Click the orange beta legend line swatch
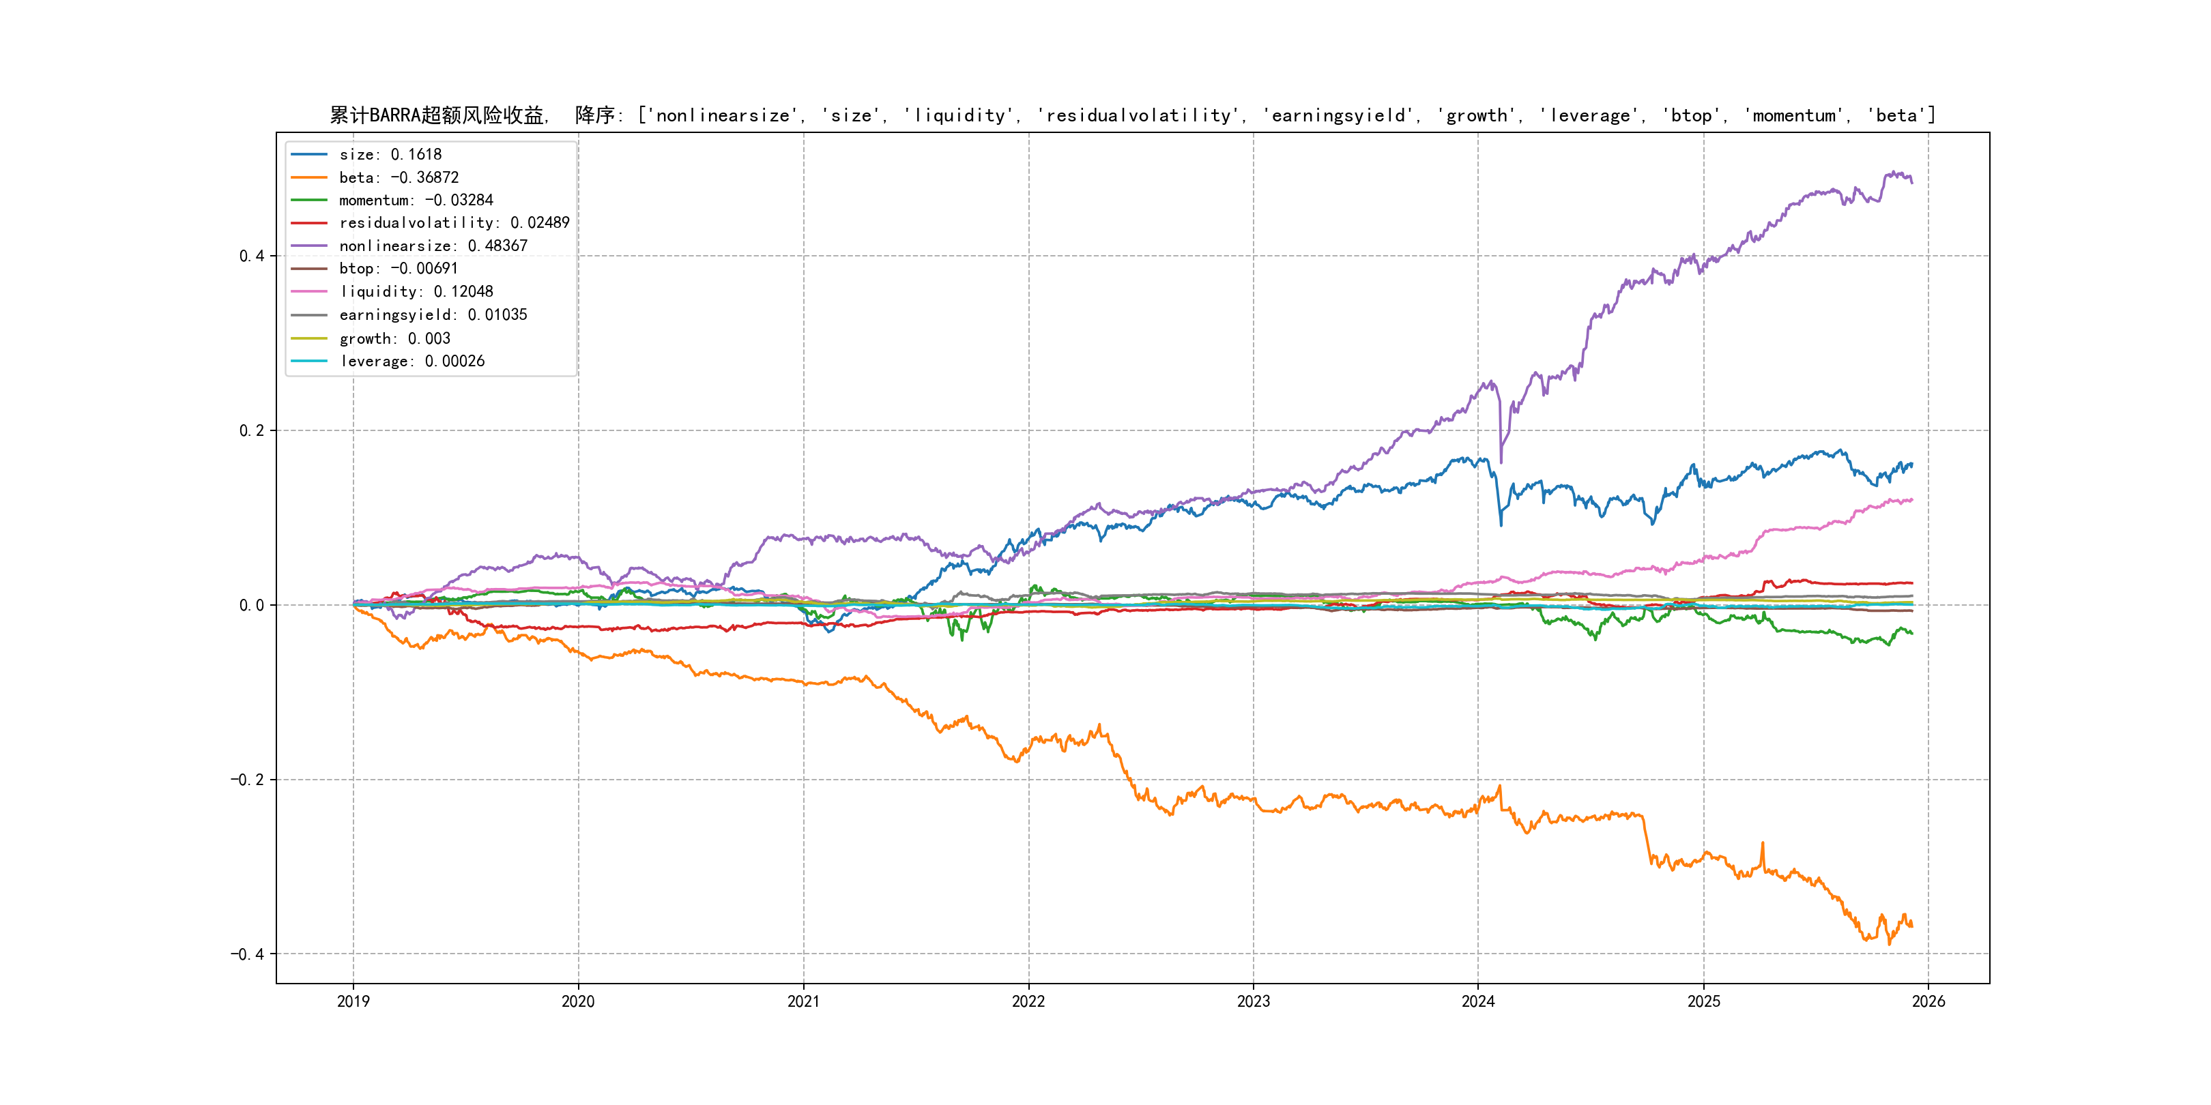The height and width of the screenshot is (1105, 2211). click(x=309, y=177)
